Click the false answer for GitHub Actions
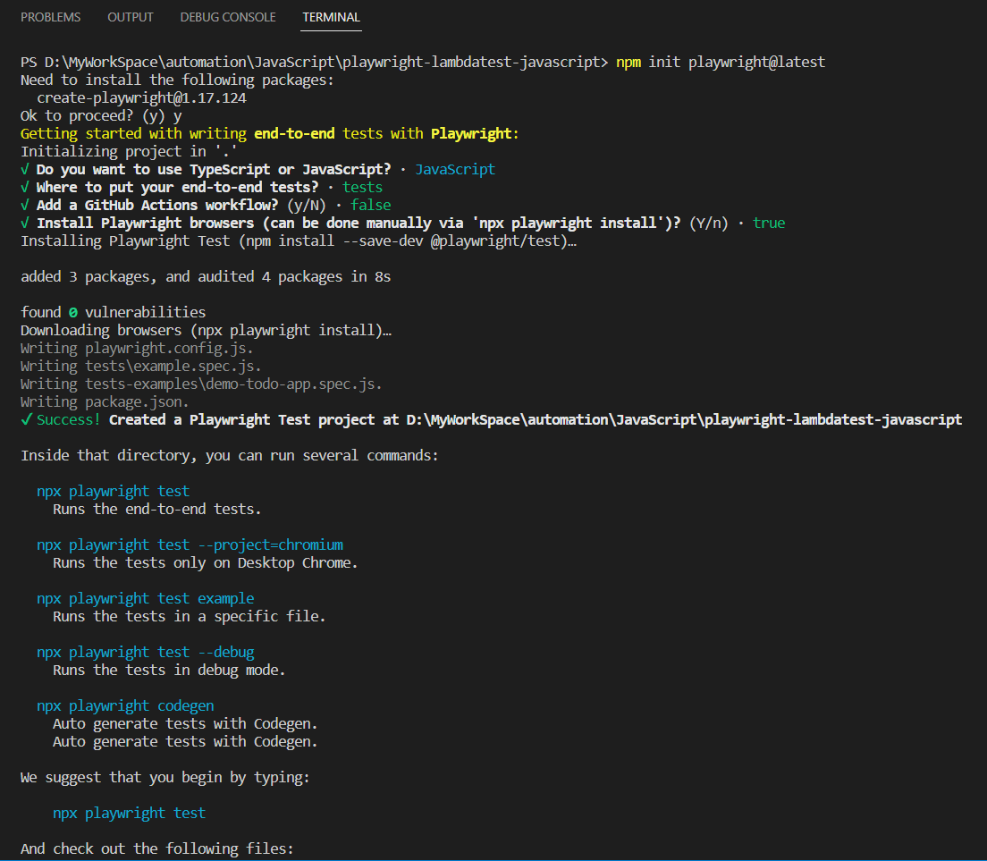Image resolution: width=987 pixels, height=861 pixels. click(x=371, y=205)
